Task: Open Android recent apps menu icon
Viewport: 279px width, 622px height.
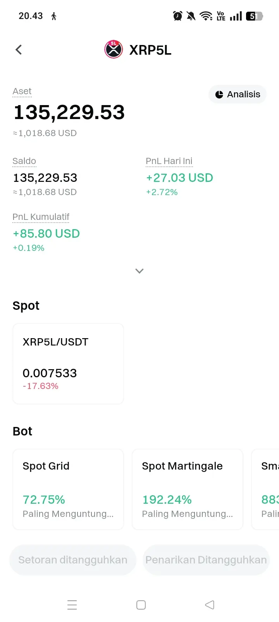Action: tap(72, 605)
